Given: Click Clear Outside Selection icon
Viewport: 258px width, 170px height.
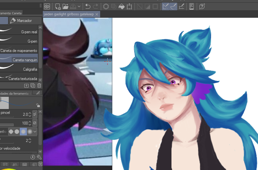Looking at the screenshot, I should (x=114, y=6).
